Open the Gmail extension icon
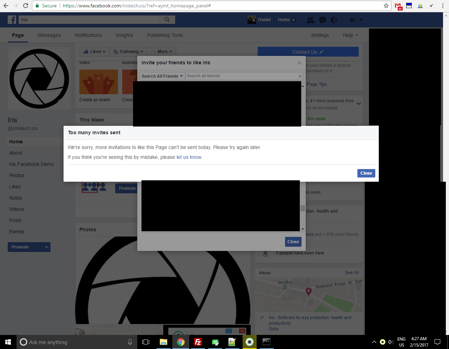Screen dimensions: 449x349 coord(398,6)
